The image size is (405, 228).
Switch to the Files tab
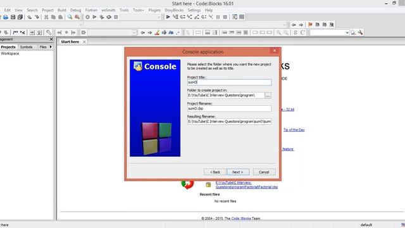pos(43,47)
